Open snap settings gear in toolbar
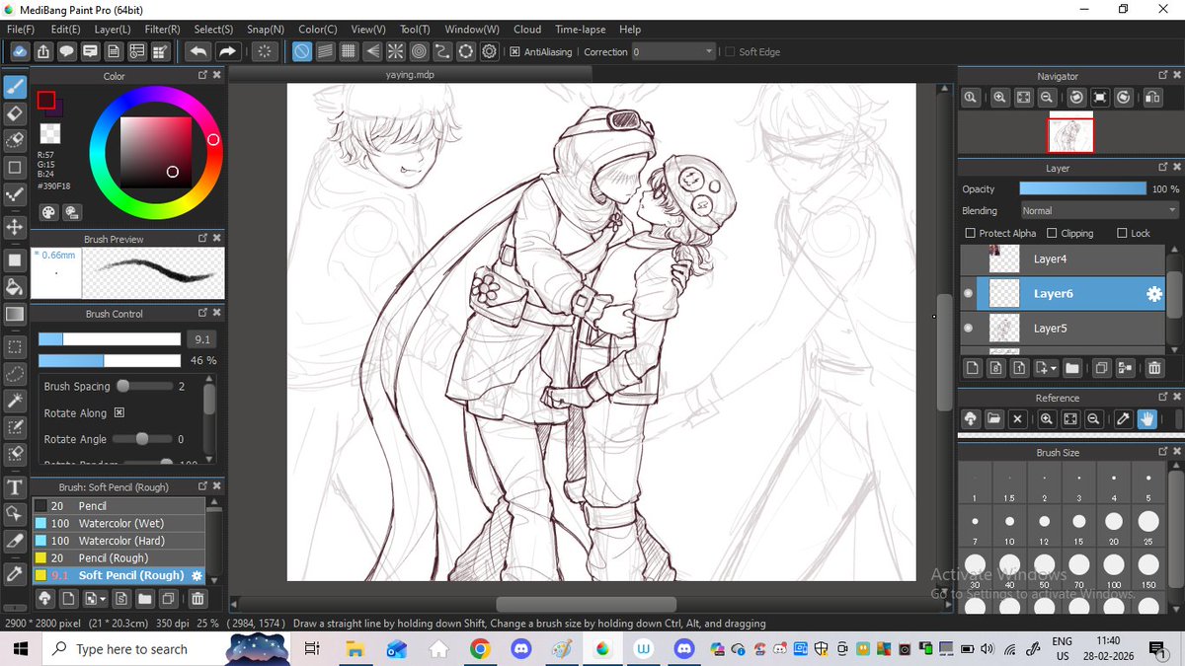This screenshot has width=1185, height=666. [488, 51]
